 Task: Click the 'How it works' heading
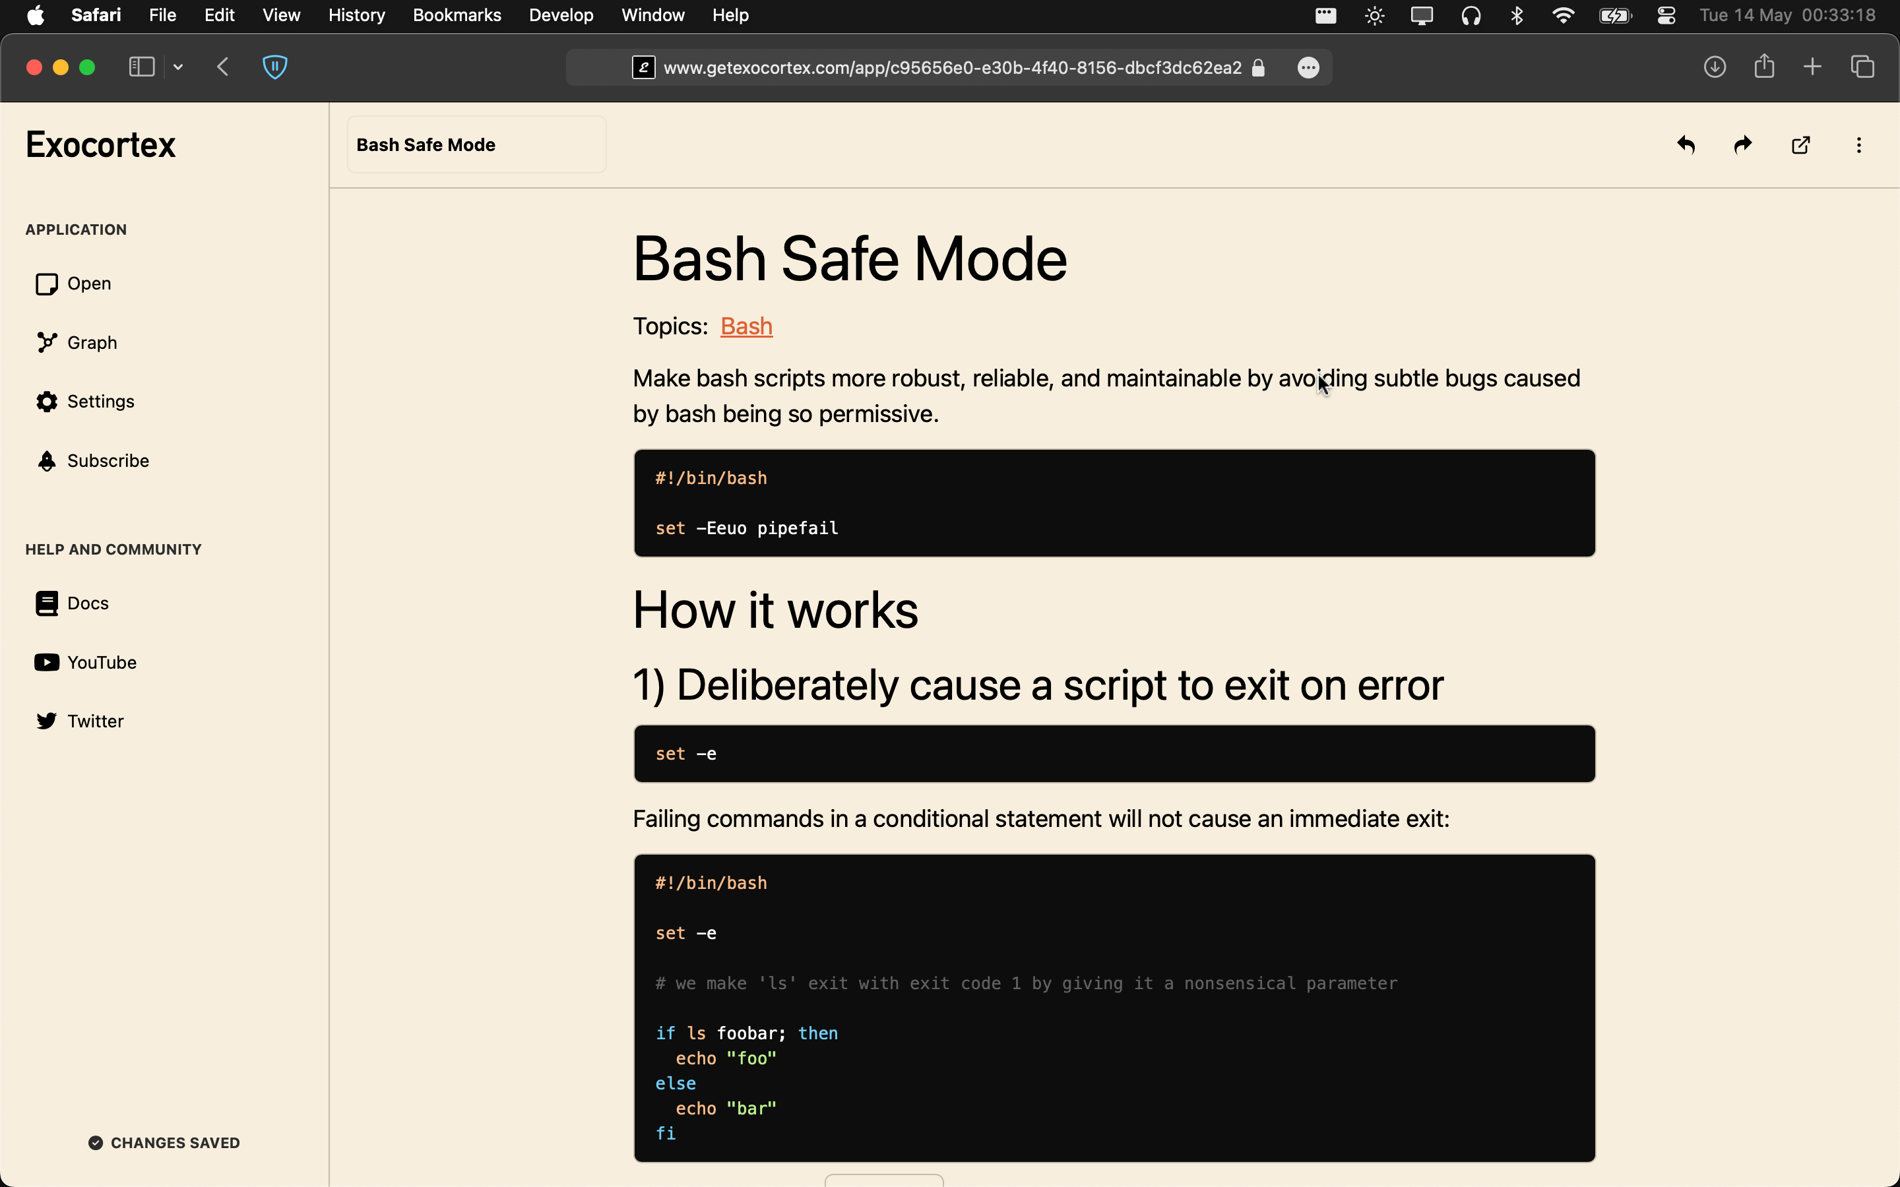(x=776, y=610)
